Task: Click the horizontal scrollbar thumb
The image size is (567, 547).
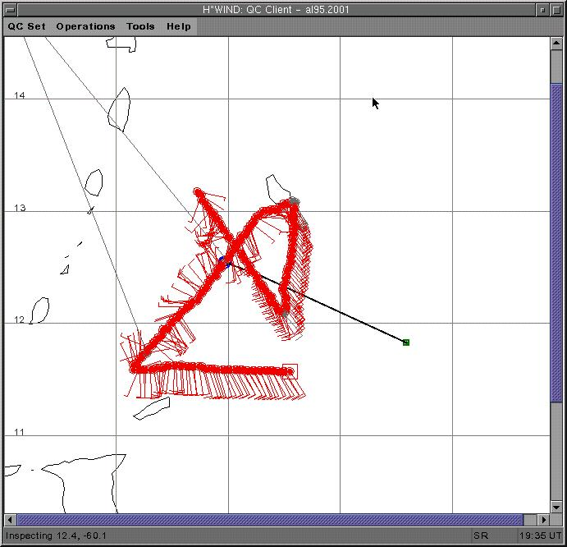Action: [x=269, y=520]
